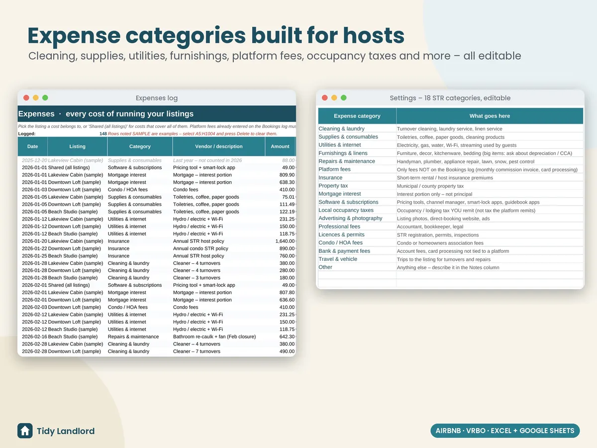Click the What goes here header
The image size is (597, 448).
coord(490,116)
